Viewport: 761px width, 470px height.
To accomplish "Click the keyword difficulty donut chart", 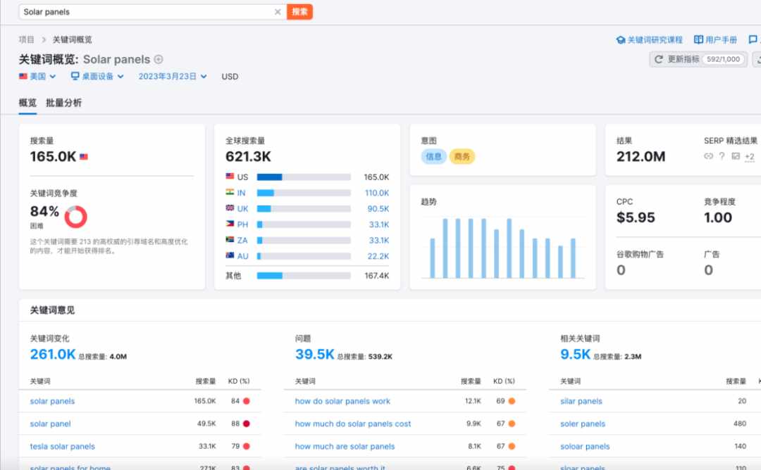I will (x=75, y=217).
